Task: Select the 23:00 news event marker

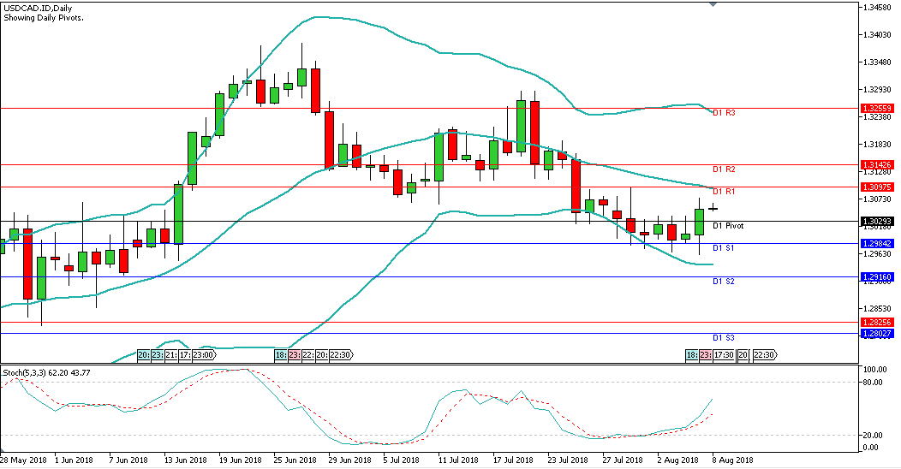Action: (204, 355)
